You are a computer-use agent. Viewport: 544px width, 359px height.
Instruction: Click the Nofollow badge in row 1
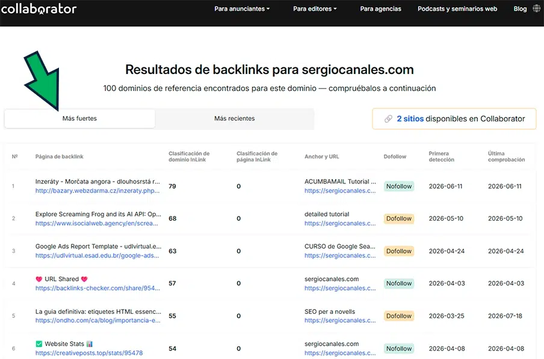coord(399,186)
